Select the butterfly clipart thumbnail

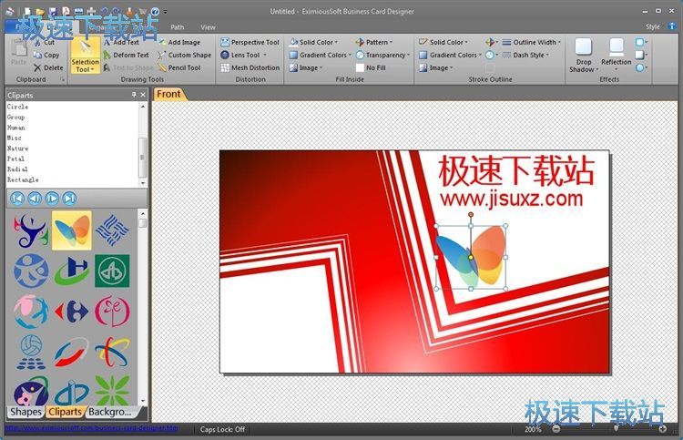(x=72, y=230)
